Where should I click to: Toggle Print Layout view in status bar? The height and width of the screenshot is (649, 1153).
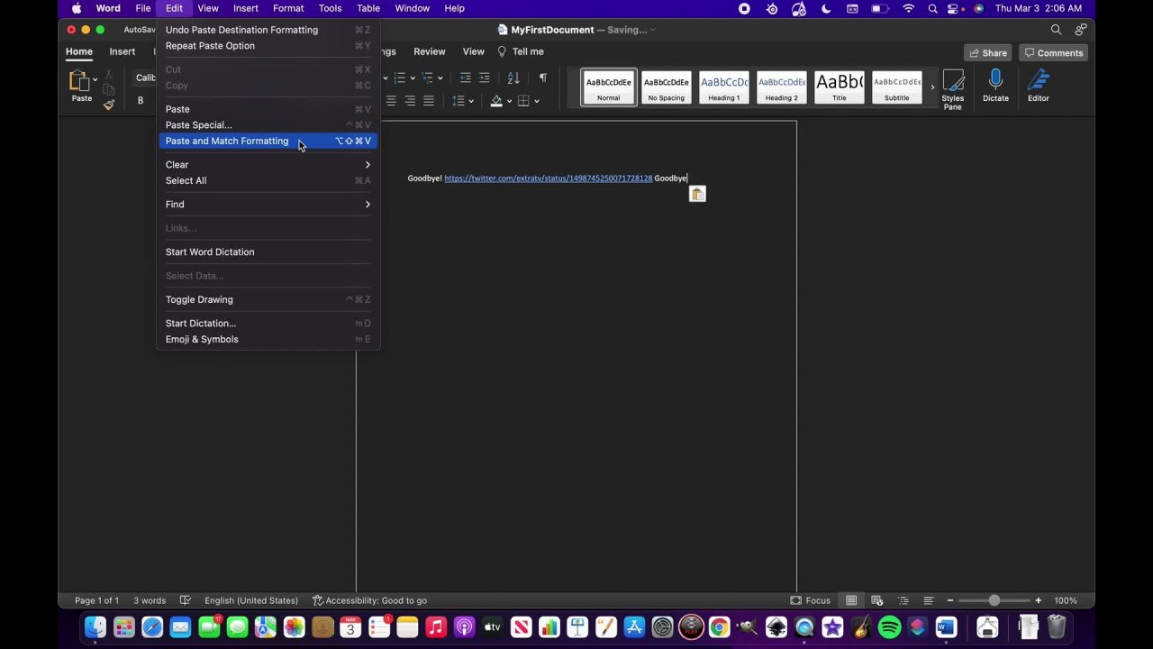851,600
